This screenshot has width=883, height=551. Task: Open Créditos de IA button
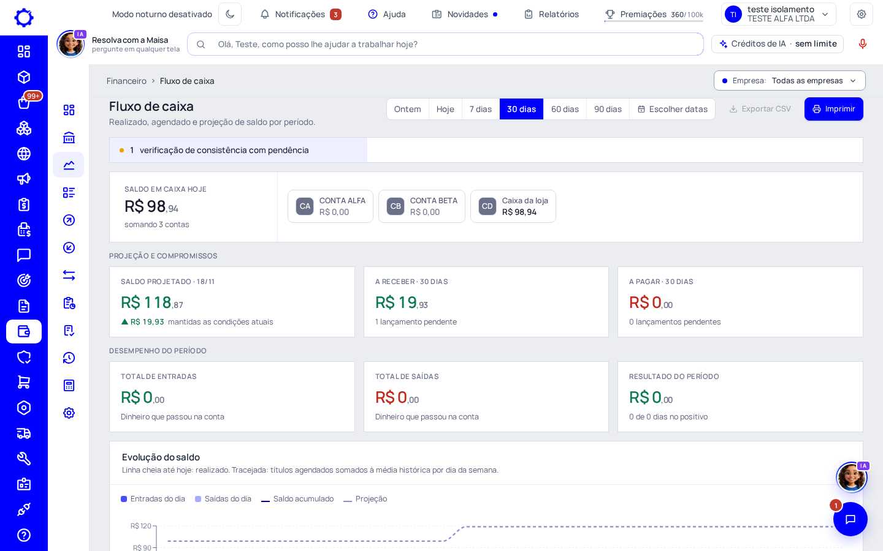[778, 44]
